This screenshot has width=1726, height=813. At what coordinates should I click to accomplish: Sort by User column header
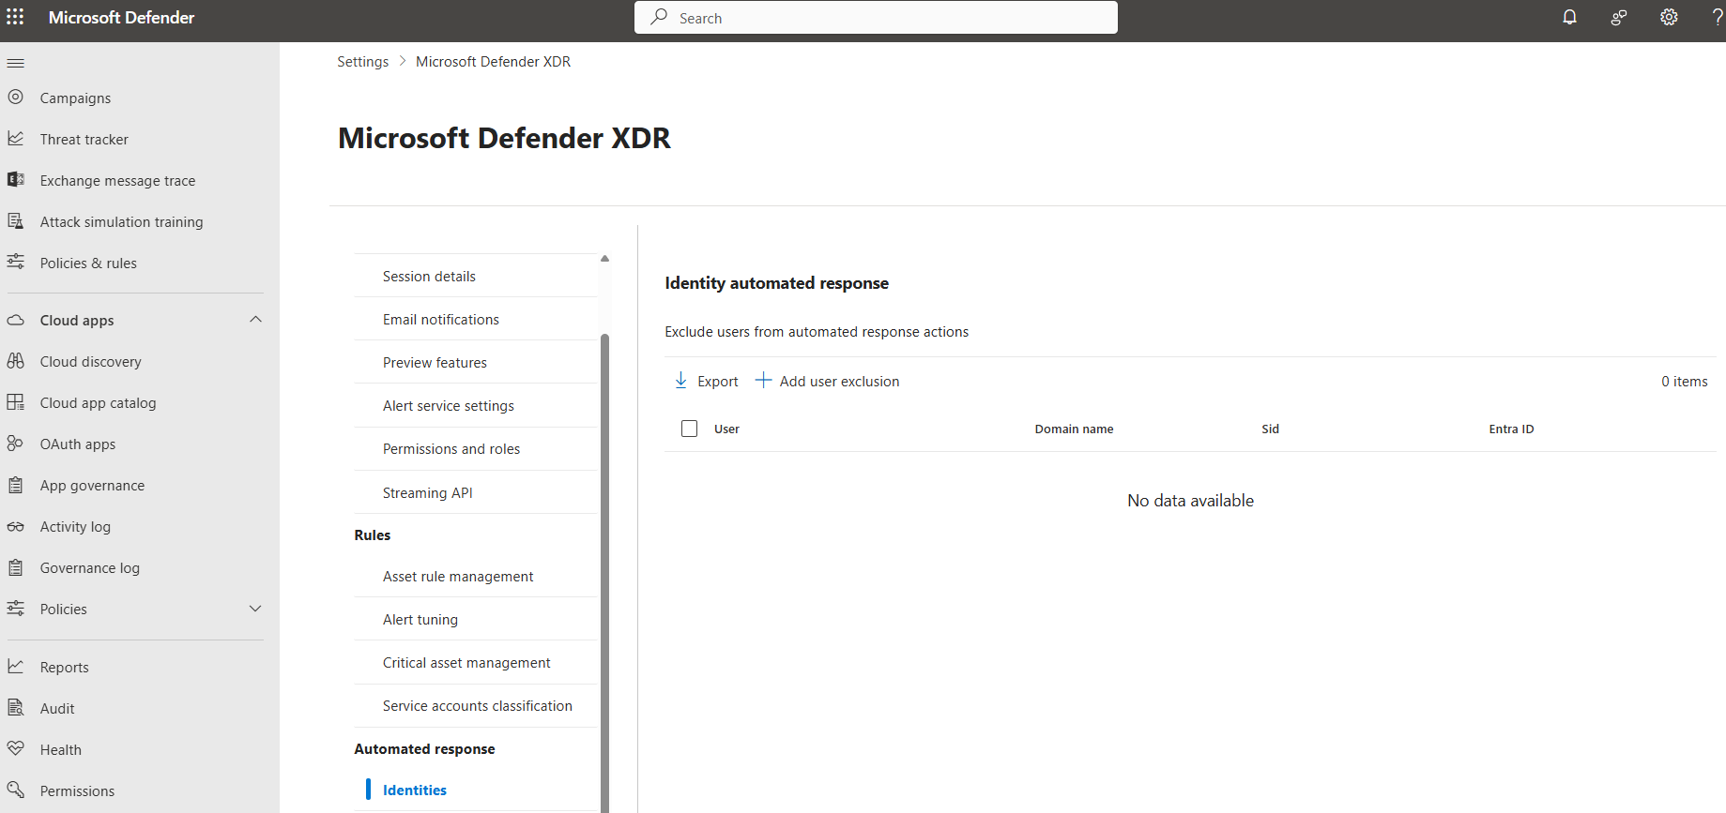click(x=726, y=429)
